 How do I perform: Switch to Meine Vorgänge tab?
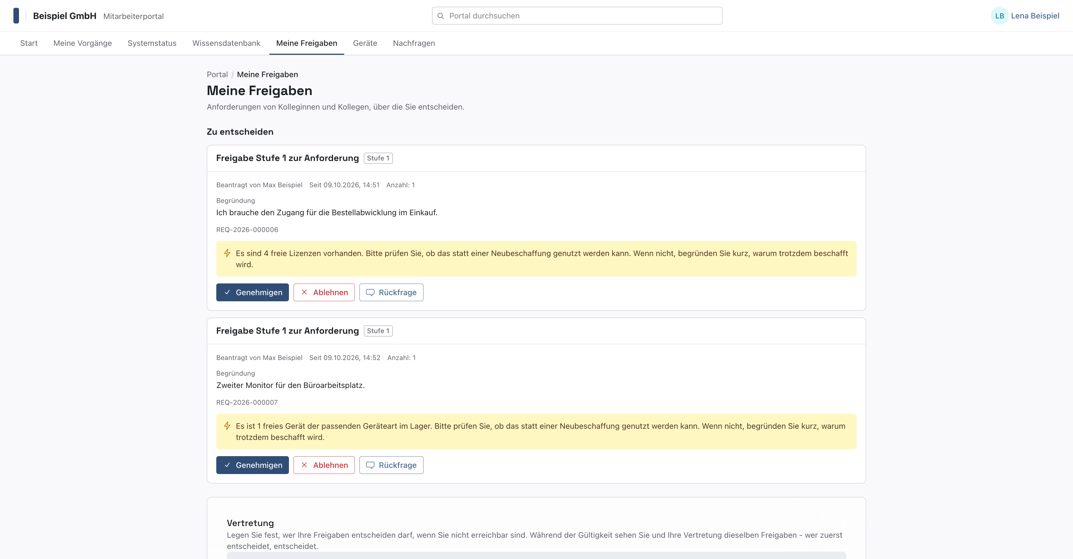[82, 43]
